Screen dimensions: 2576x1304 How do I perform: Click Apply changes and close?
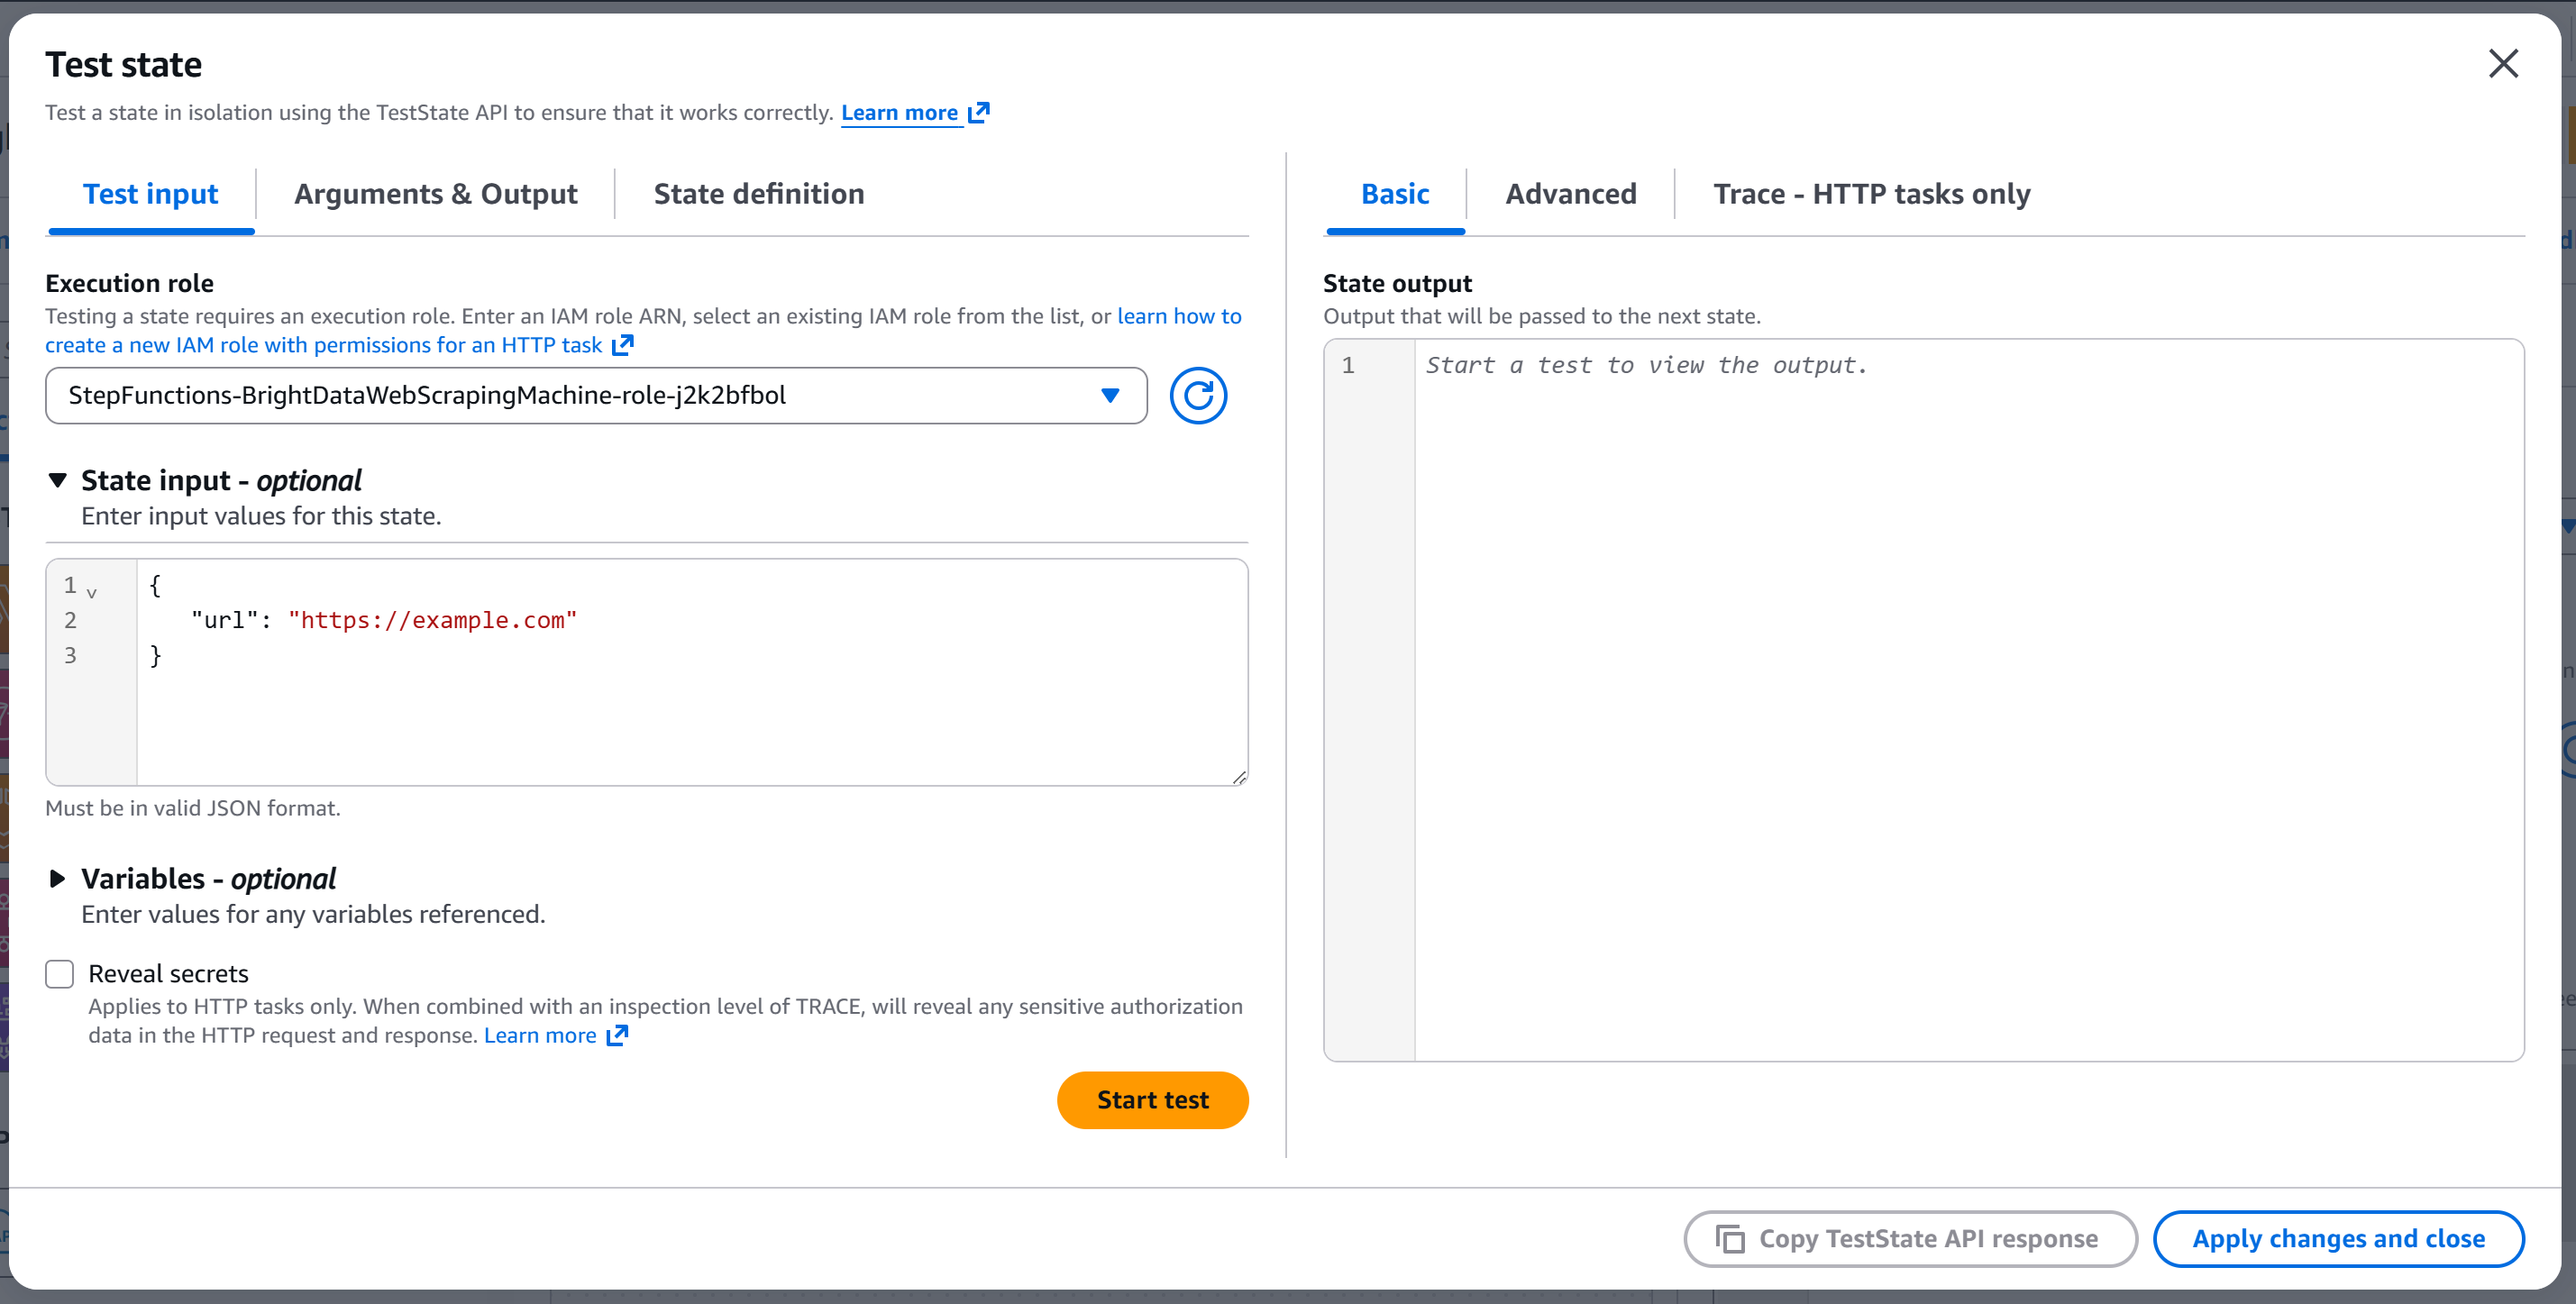2338,1238
